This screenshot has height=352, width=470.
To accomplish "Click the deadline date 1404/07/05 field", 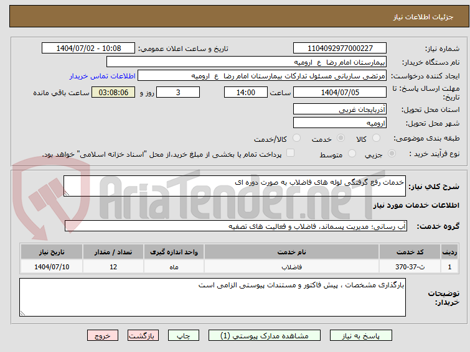I will (340, 92).
